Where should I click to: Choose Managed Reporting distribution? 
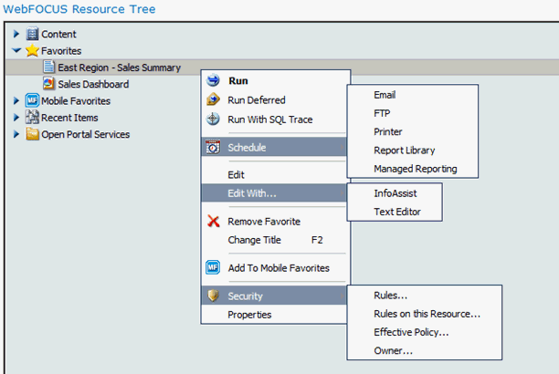pyautogui.click(x=413, y=169)
